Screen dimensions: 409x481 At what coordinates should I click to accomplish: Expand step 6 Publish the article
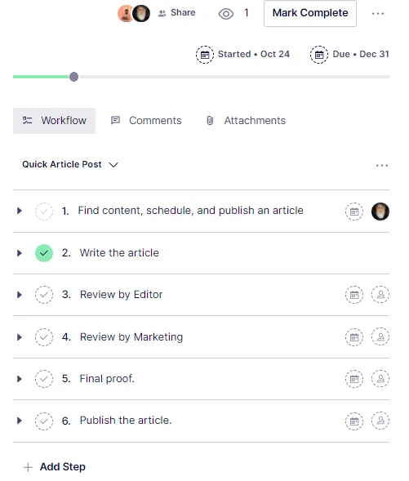pos(20,421)
